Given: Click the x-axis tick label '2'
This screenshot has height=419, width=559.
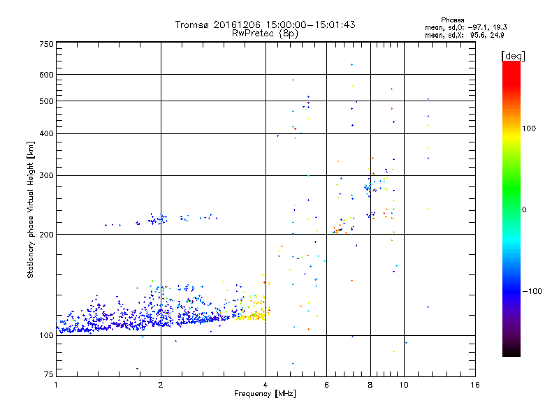Looking at the screenshot, I should 161,385.
